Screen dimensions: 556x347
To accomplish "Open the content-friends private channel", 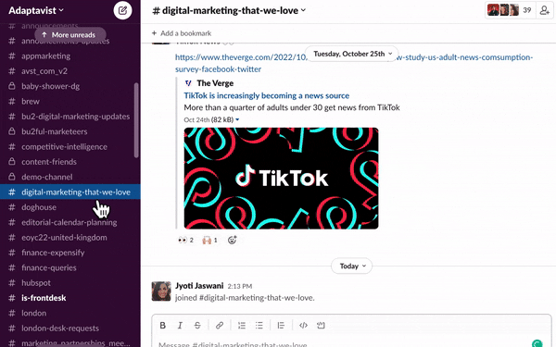I will coord(70,162).
